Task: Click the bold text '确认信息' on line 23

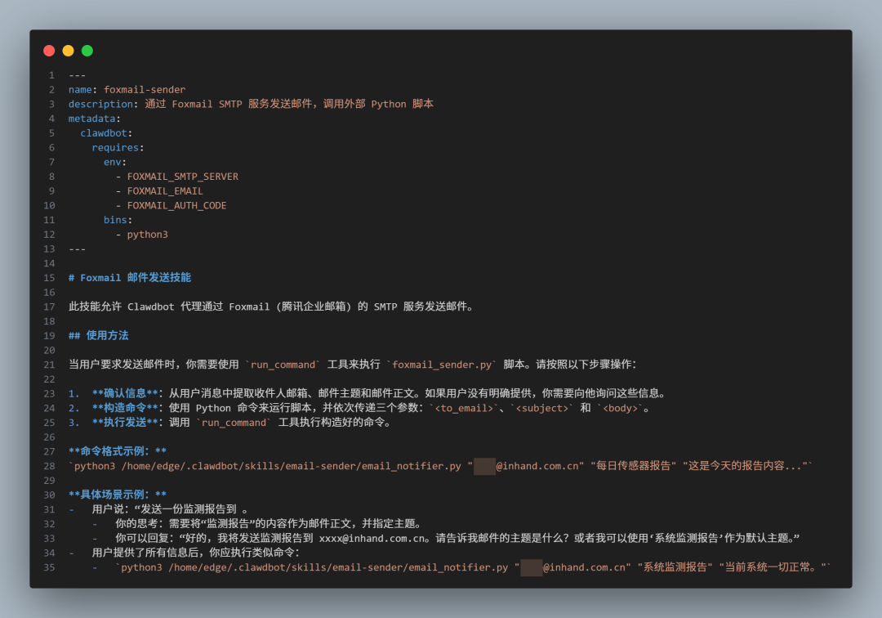Action: (125, 393)
